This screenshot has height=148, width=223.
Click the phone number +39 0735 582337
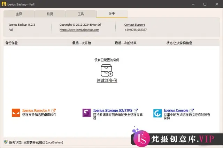point(136,30)
